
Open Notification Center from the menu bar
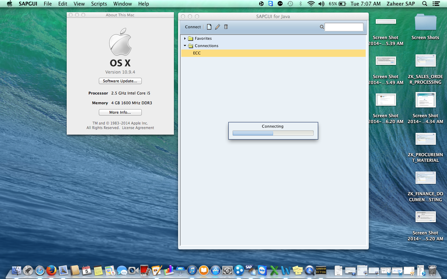click(x=436, y=4)
